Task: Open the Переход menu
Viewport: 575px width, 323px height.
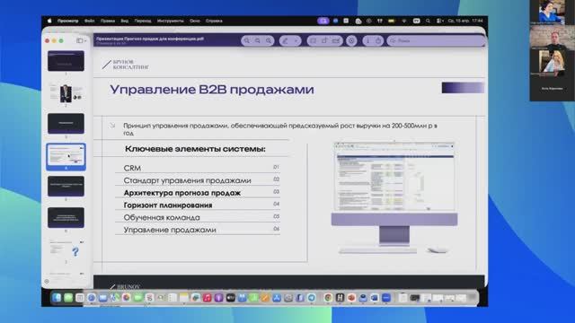Action: (x=143, y=21)
